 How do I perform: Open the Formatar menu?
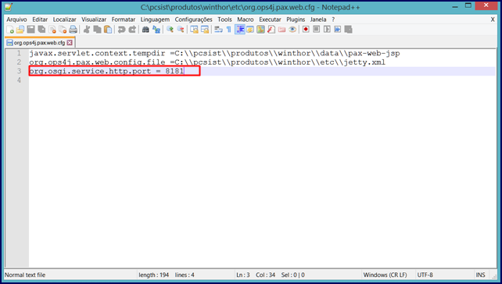(x=124, y=20)
